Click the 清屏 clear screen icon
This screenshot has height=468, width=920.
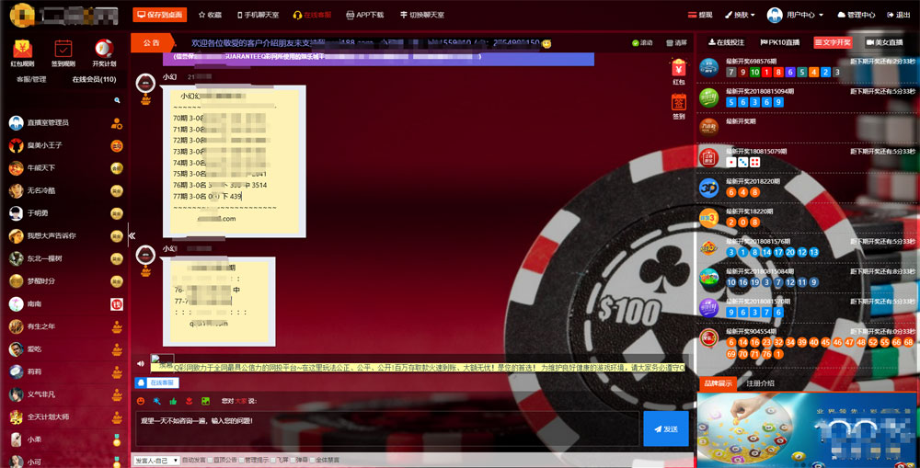coord(669,43)
